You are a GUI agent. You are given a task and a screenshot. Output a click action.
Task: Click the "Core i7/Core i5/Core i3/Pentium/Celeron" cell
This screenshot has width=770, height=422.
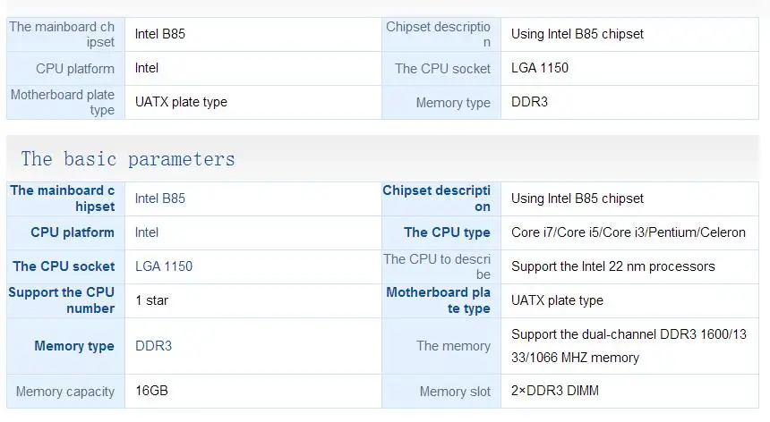[628, 232]
